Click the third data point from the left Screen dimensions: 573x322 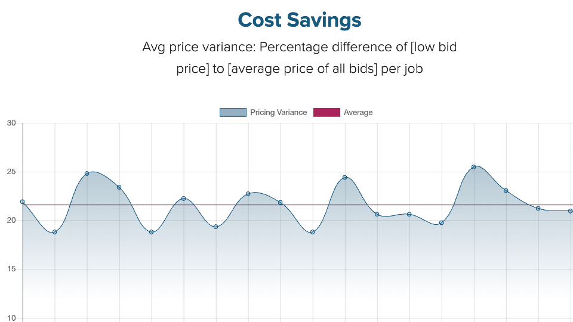click(87, 174)
